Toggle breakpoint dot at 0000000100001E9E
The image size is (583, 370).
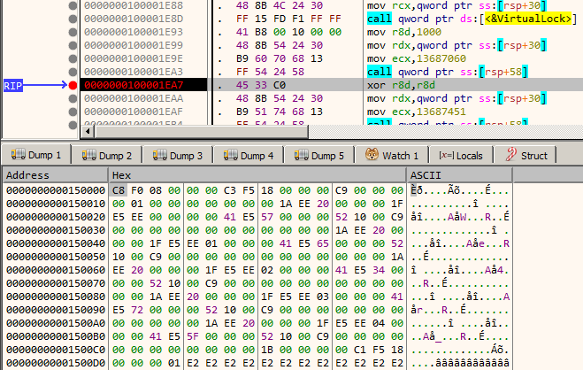coord(73,58)
